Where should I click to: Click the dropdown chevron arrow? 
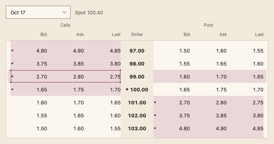point(65,12)
